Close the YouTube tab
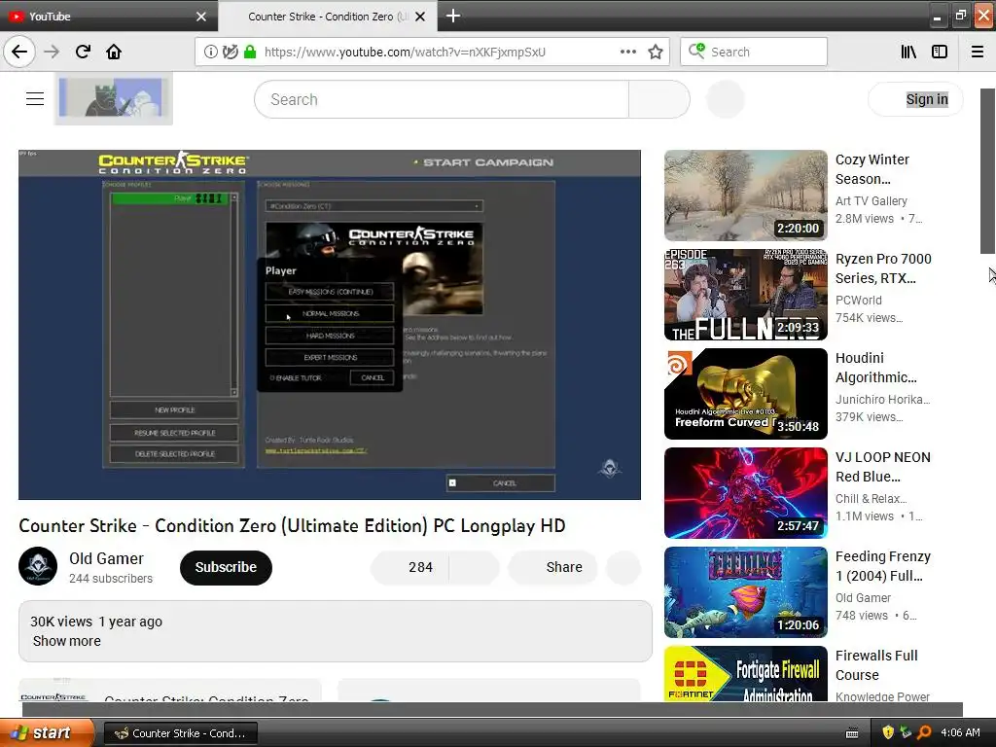Viewport: 996px width, 747px height. [x=201, y=17]
